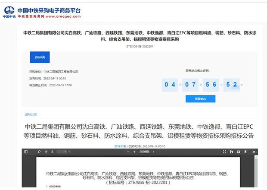Click the 距离响应截止还剩 countdown label
This screenshot has width=267, height=190.
[x=197, y=71]
